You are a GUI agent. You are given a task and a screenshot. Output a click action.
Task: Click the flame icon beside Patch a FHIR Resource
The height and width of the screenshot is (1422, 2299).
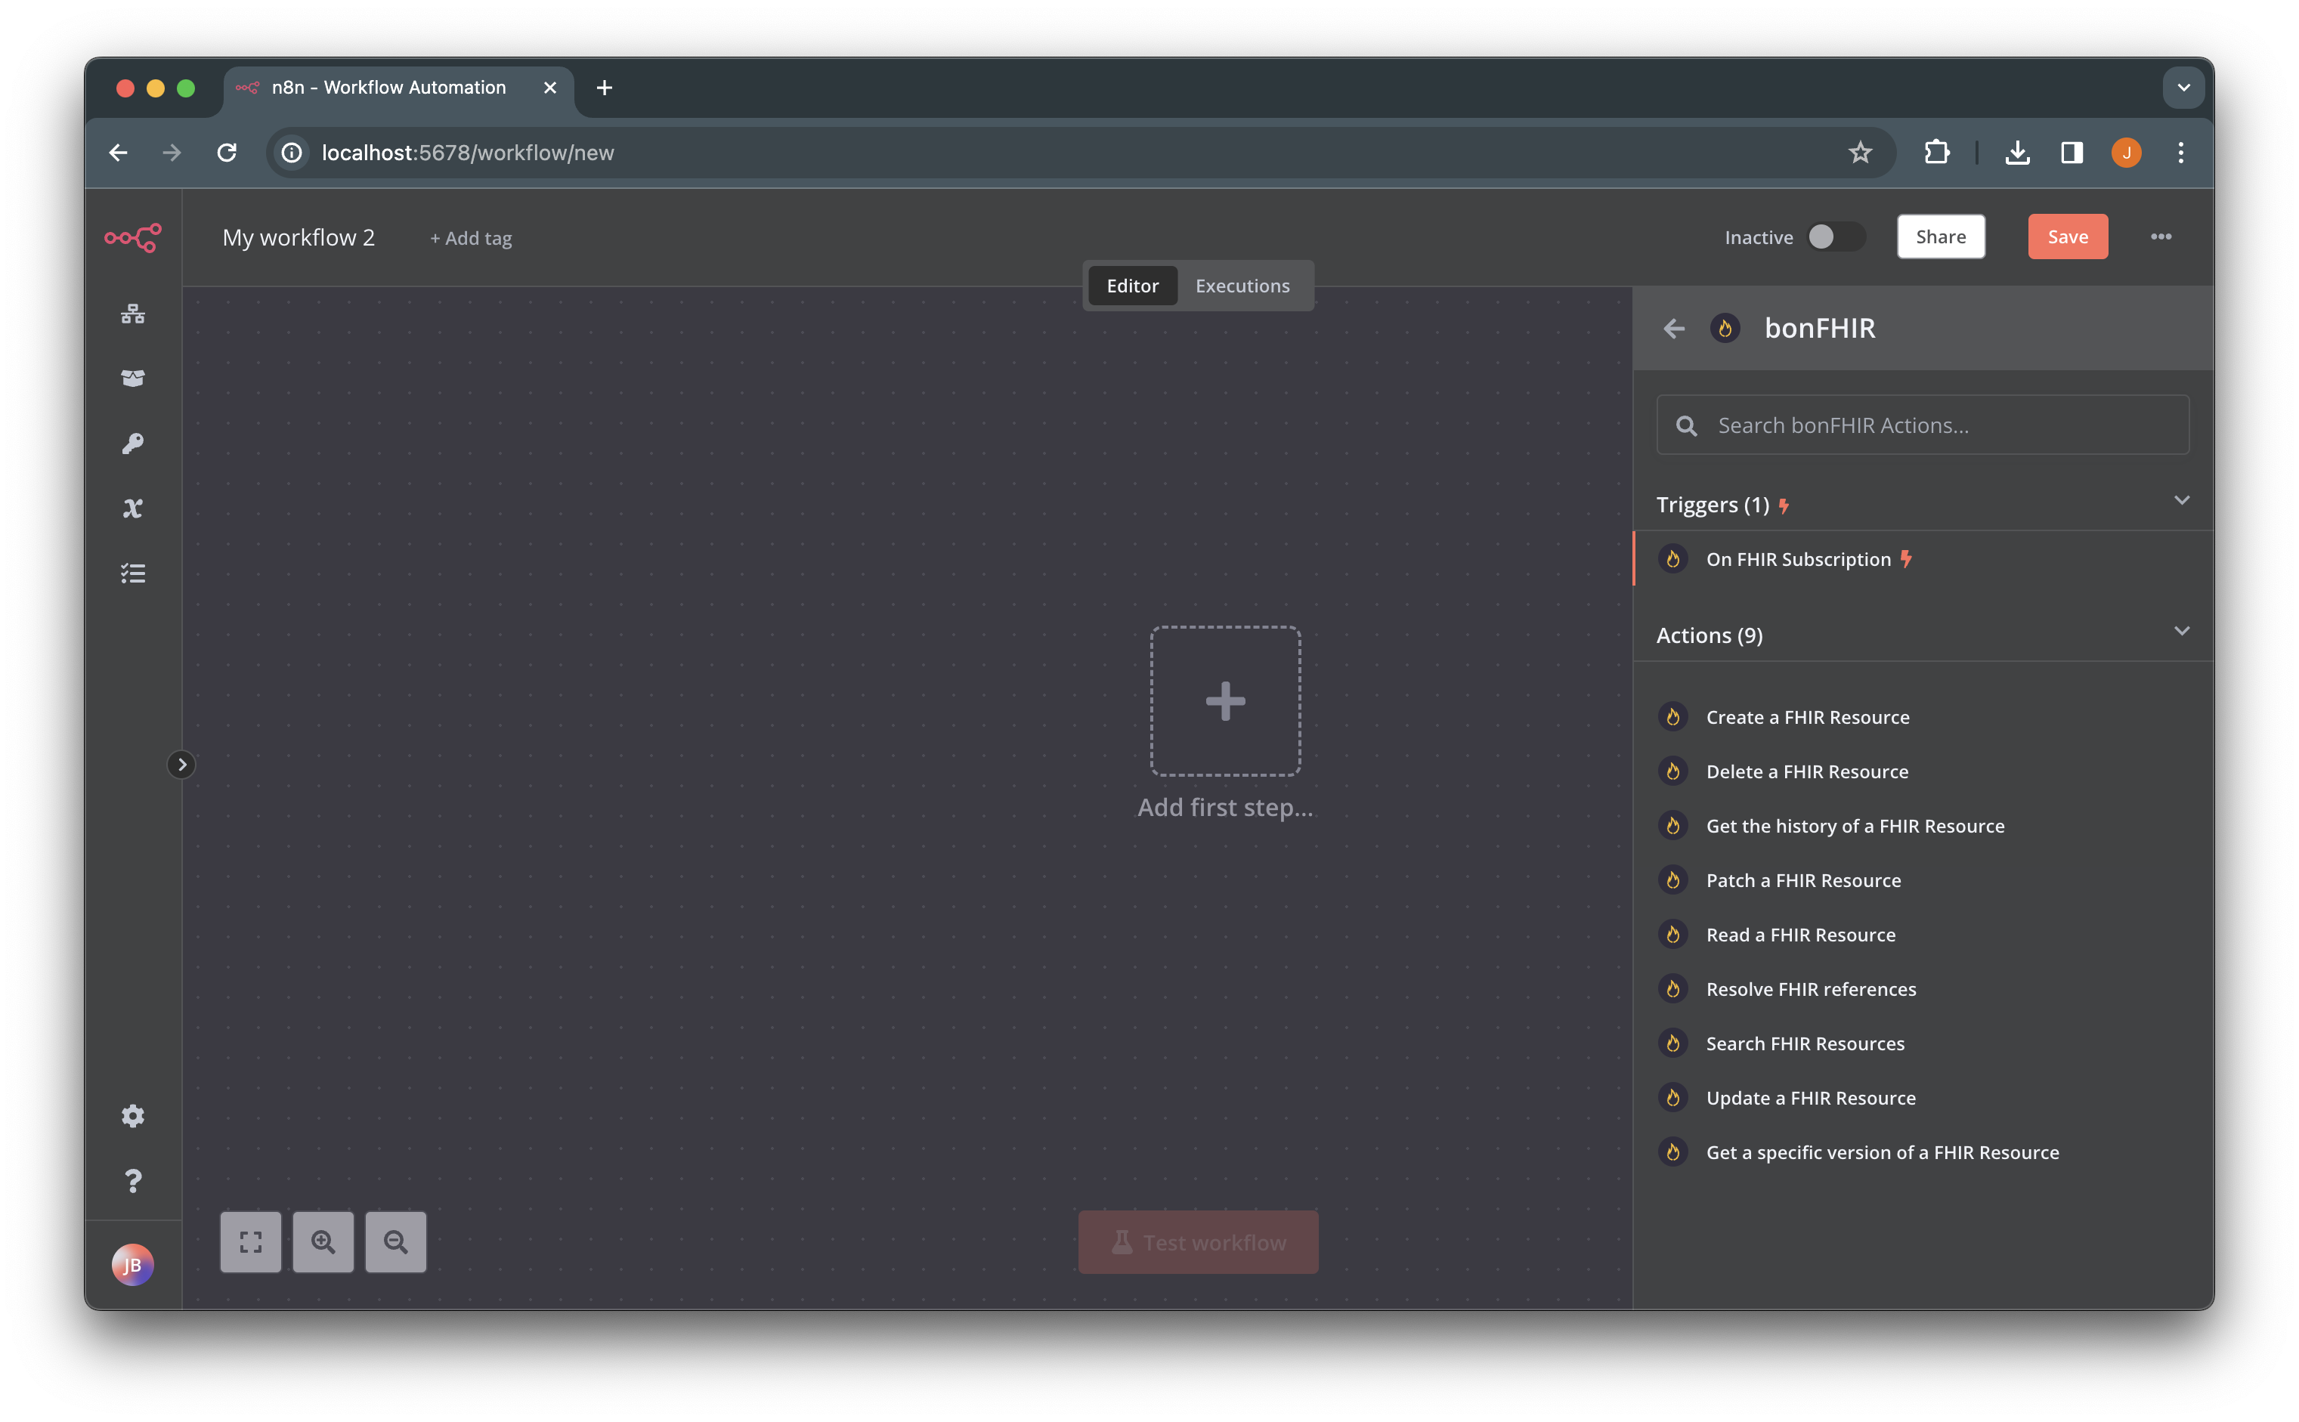1673,881
